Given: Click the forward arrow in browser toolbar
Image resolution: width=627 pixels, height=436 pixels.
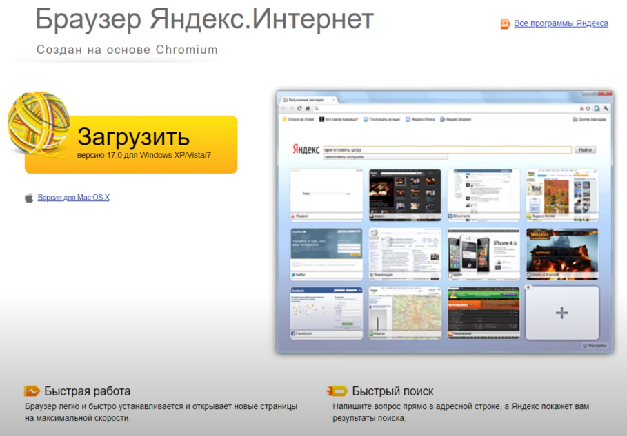Looking at the screenshot, I should coord(292,108).
